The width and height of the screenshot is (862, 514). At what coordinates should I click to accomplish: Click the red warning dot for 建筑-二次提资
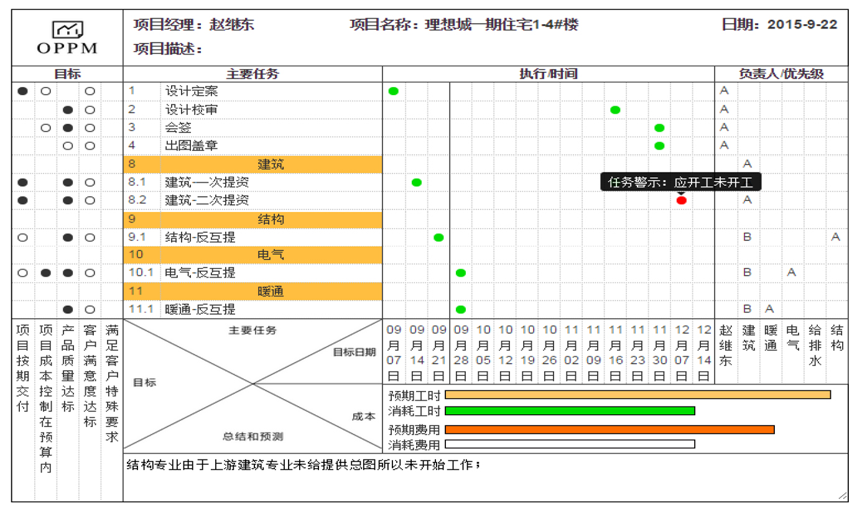682,201
